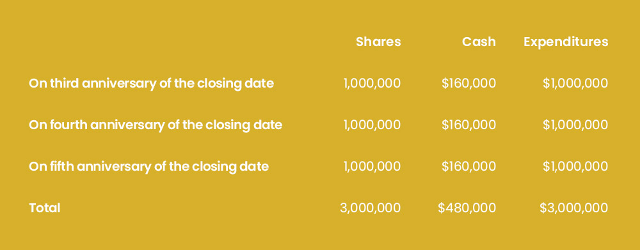This screenshot has height=250, width=640.
Task: Click fourth anniversary cash value $160,000
Action: [468, 125]
